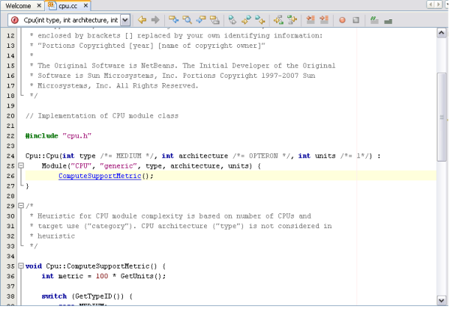This screenshot has width=450, height=309.
Task: Click the number 100 on line 36
Action: [102, 276]
